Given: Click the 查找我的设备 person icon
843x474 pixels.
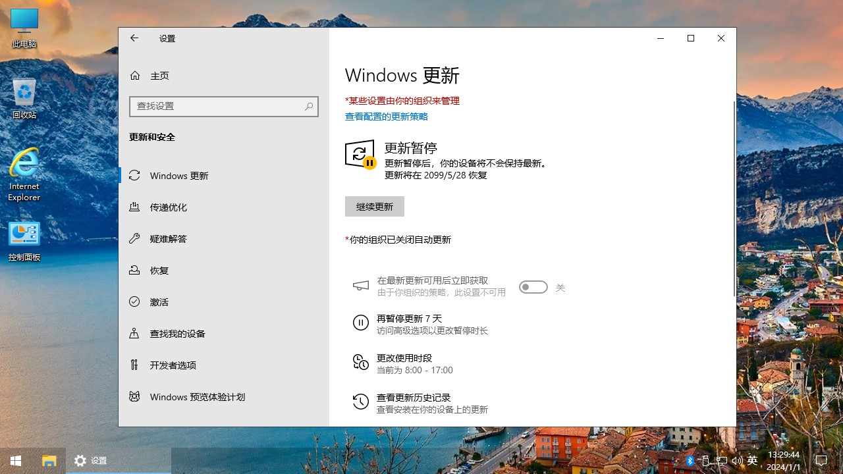Looking at the screenshot, I should point(134,333).
